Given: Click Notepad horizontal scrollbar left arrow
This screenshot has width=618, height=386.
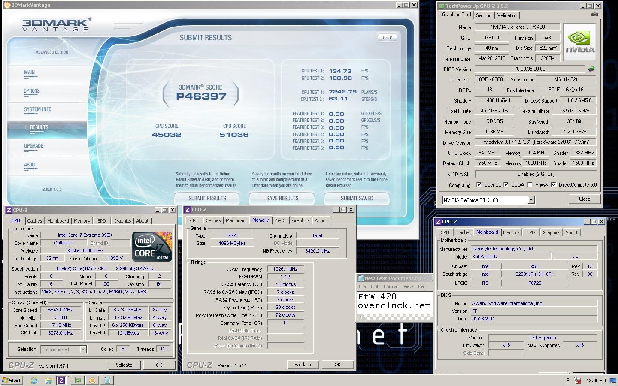Looking at the screenshot, I should click(x=361, y=317).
